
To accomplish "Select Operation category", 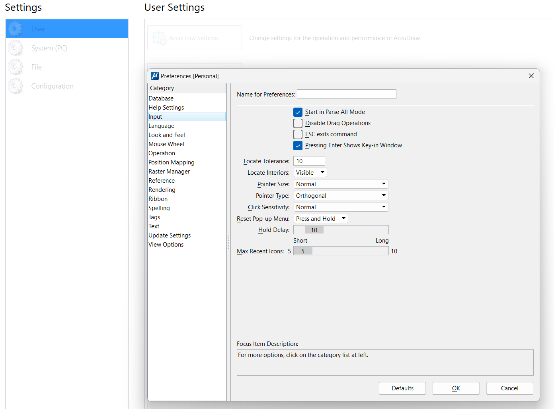I will pyautogui.click(x=187, y=153).
